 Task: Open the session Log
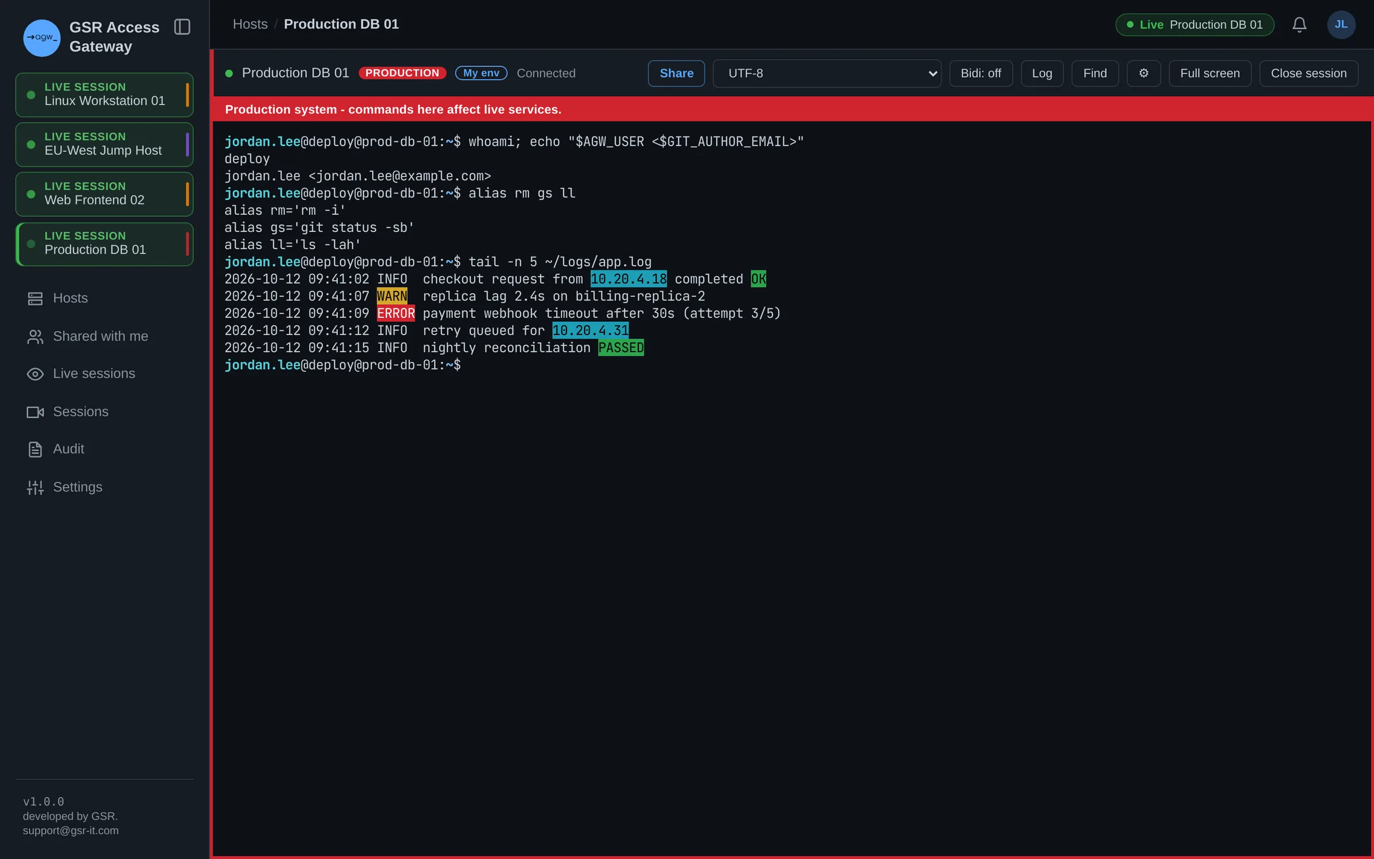point(1042,73)
